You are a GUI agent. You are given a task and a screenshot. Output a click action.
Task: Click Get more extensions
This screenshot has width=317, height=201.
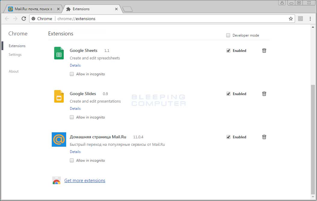click(x=85, y=180)
